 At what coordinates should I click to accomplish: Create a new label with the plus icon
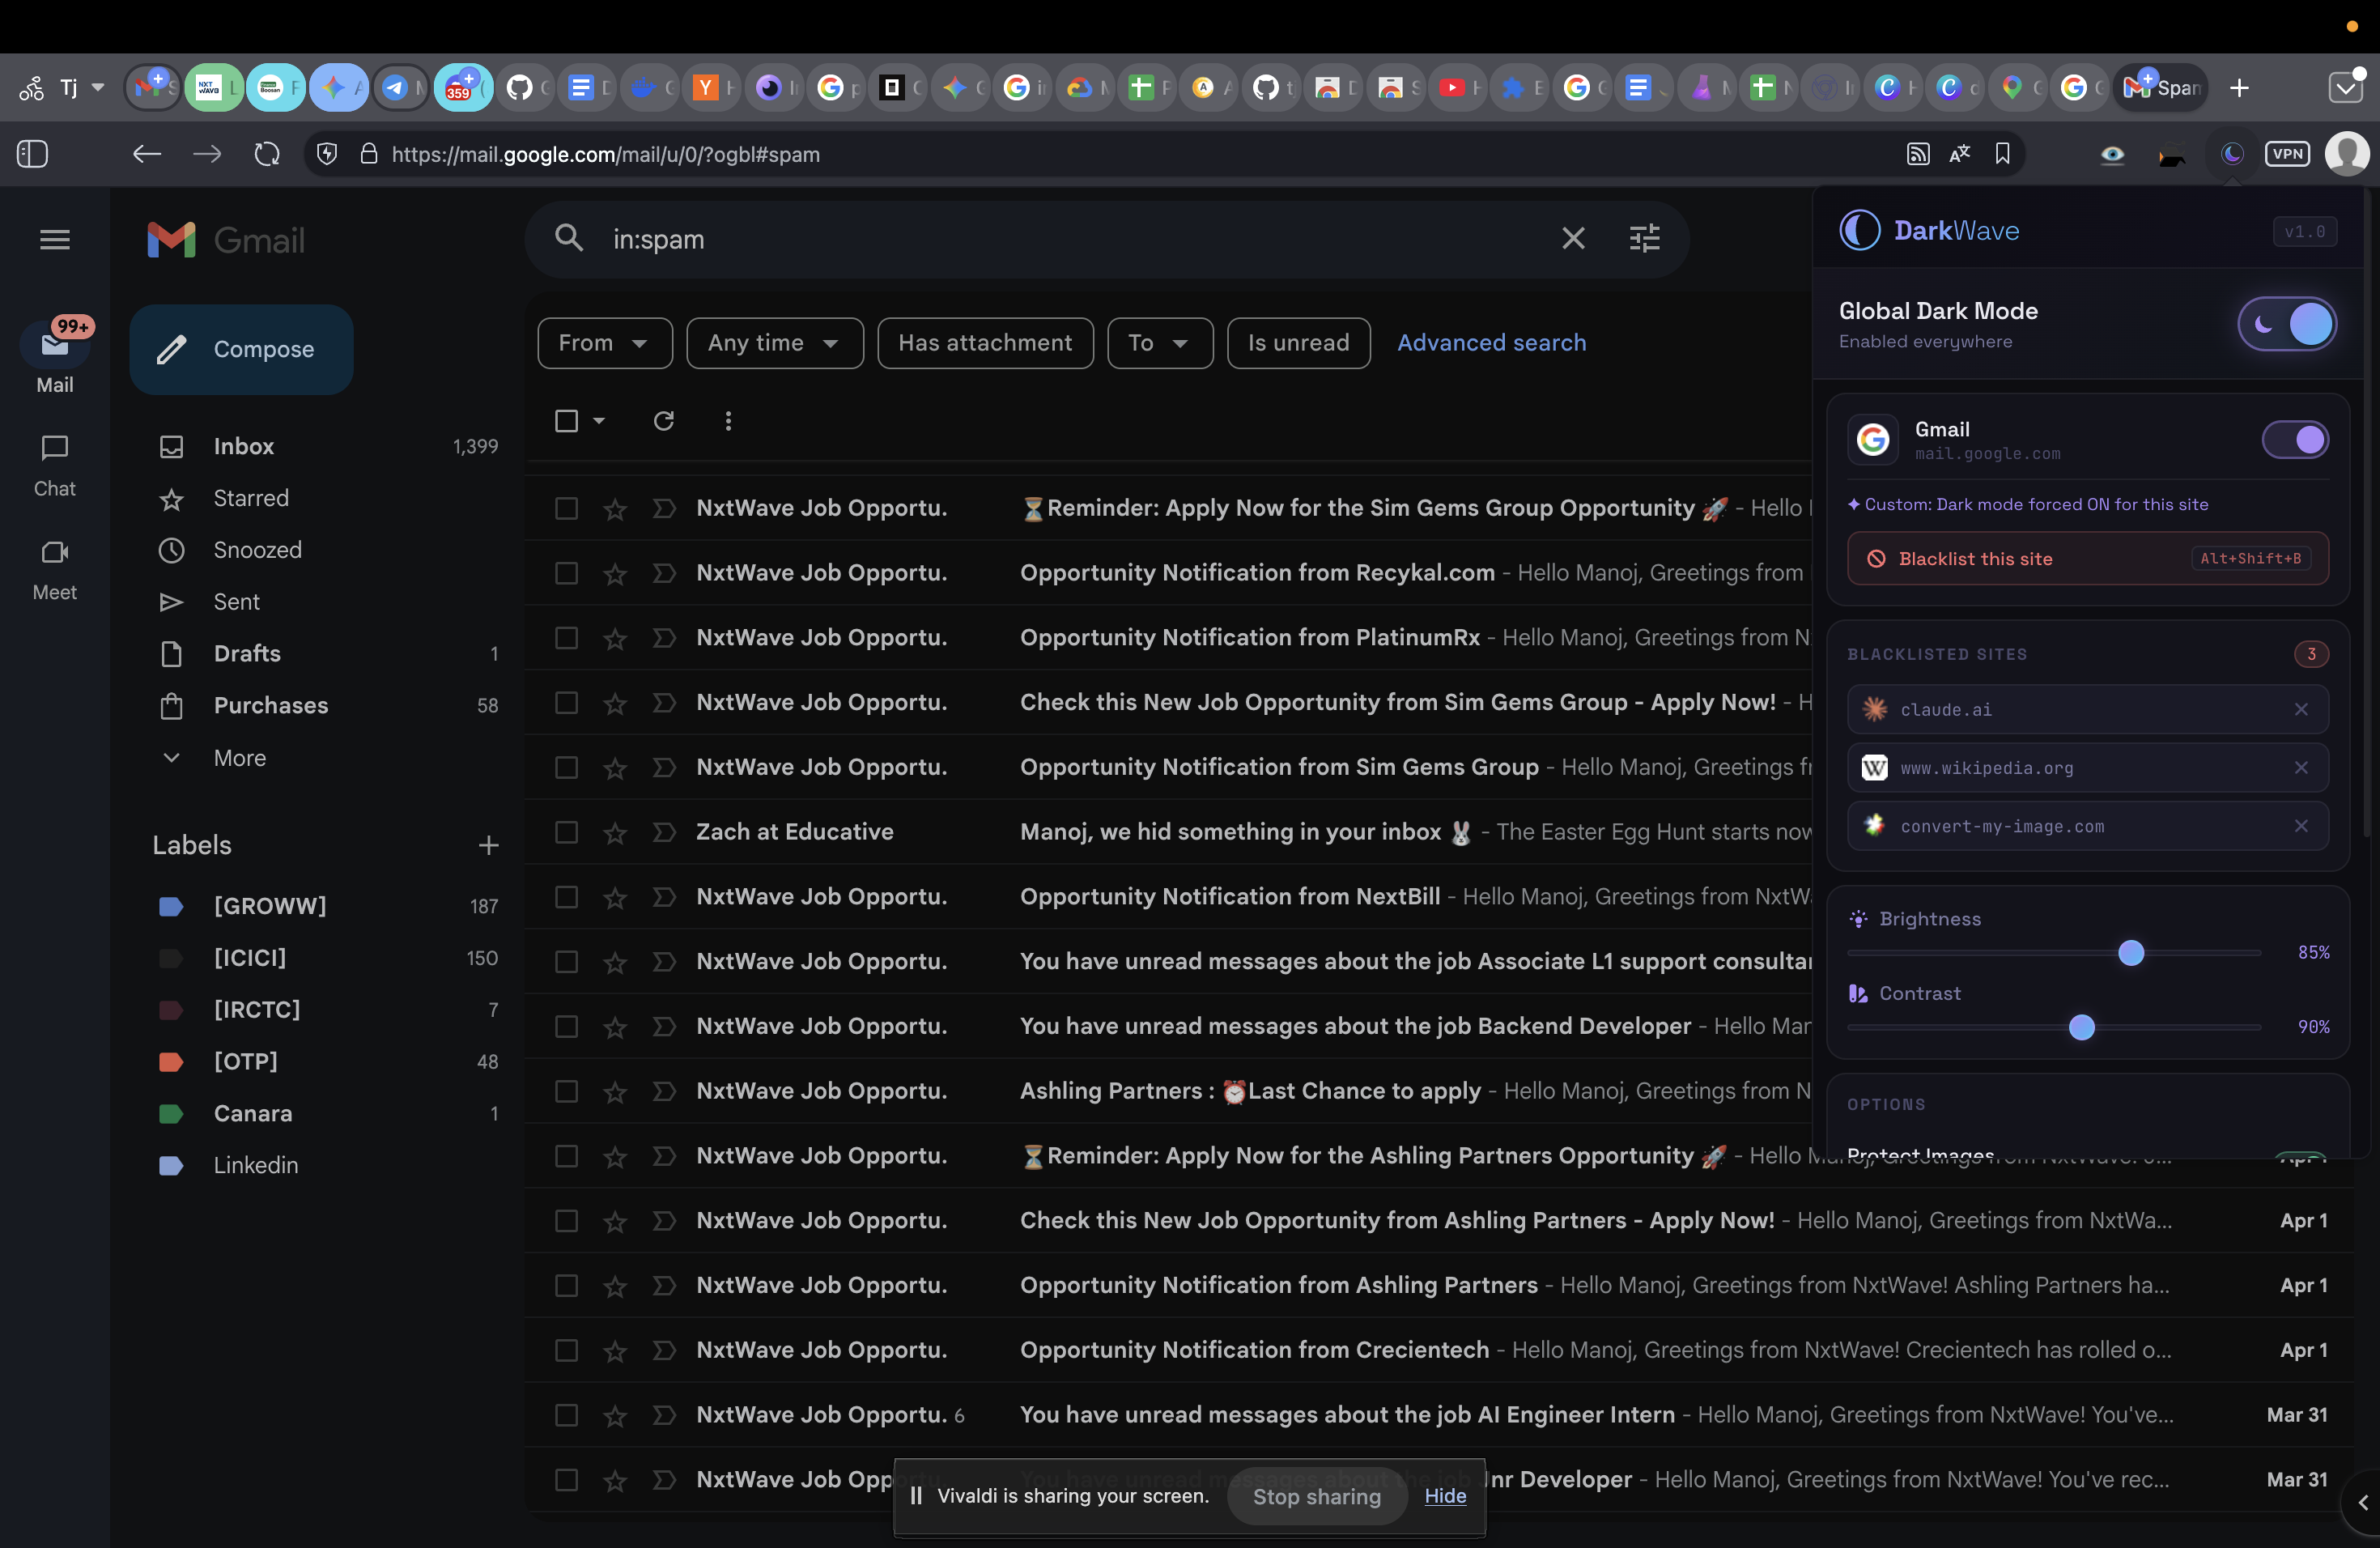click(x=488, y=845)
